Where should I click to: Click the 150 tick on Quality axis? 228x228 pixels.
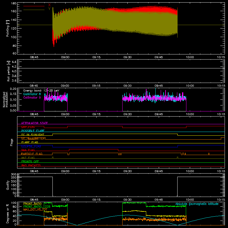tap(14, 185)
